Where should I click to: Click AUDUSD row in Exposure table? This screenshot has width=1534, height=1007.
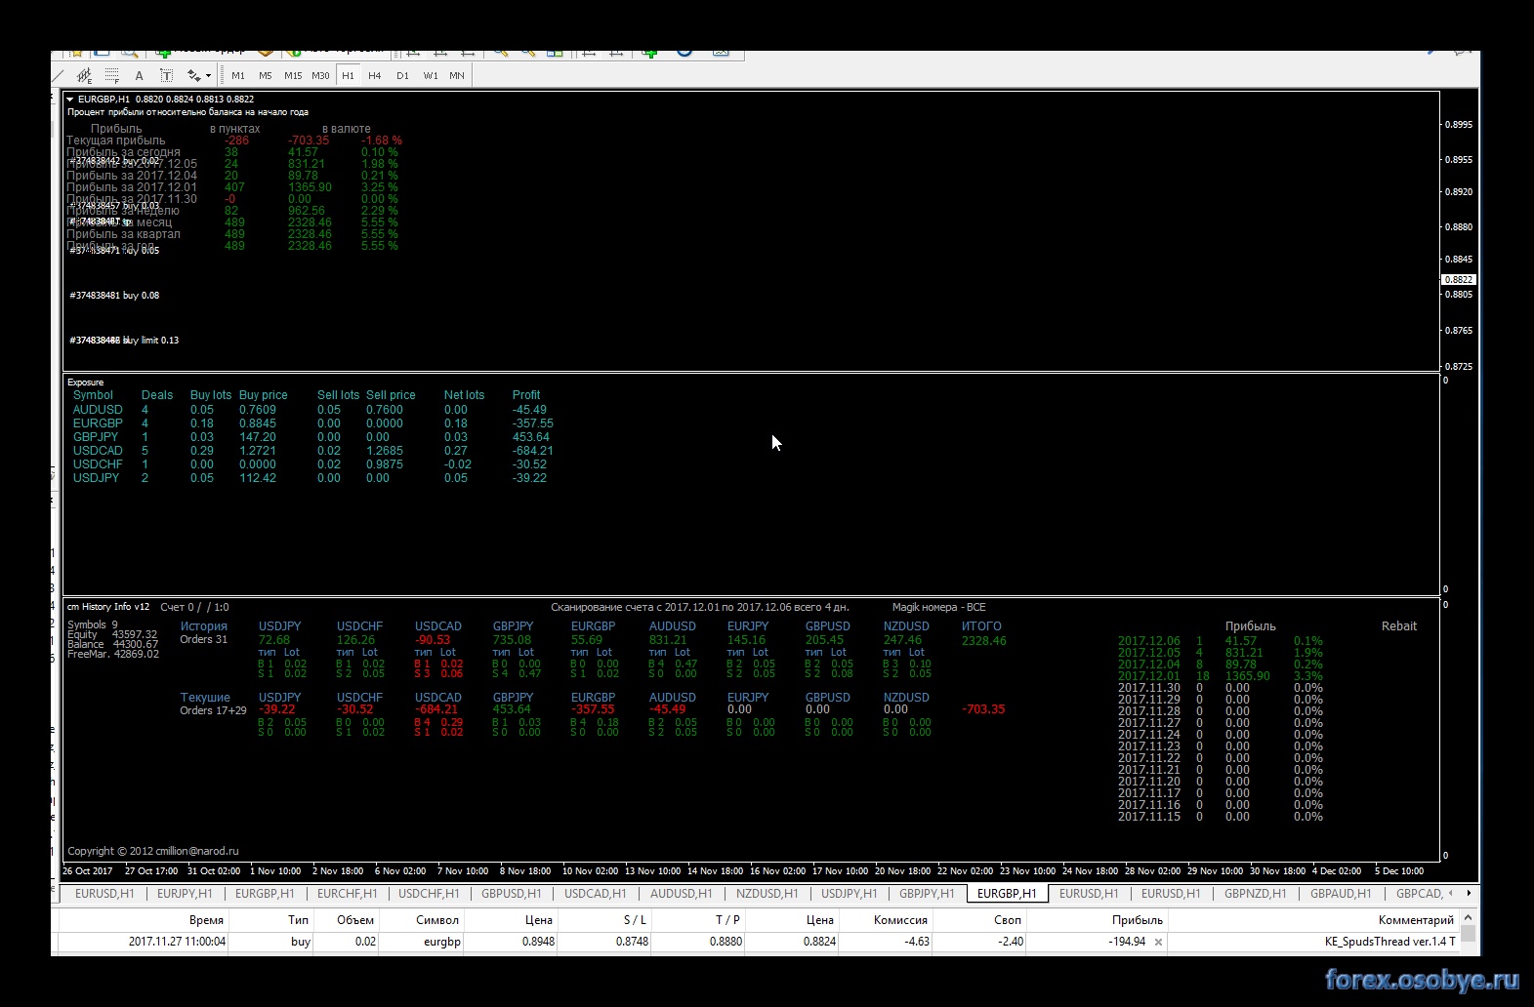310,410
